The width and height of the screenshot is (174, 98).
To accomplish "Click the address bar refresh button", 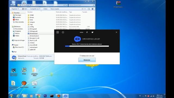I will click(66, 5).
